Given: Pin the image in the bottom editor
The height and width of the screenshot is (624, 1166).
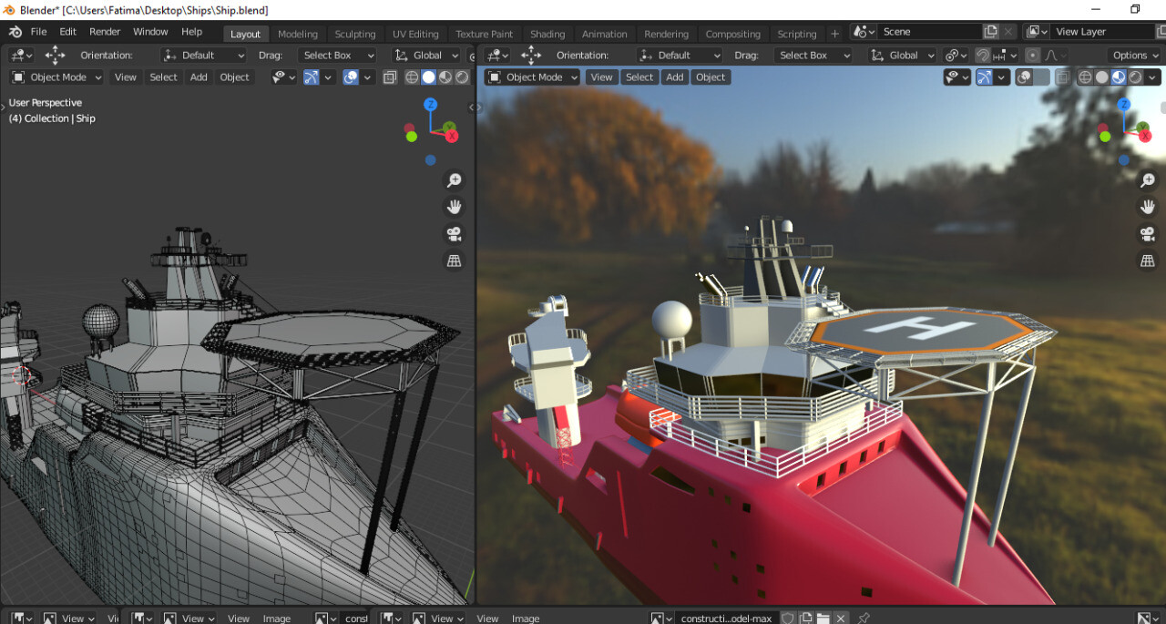Looking at the screenshot, I should 863,619.
